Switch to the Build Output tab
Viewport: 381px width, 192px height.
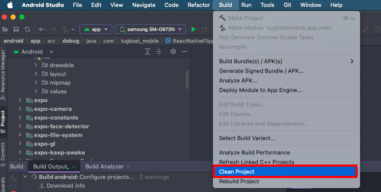pyautogui.click(x=50, y=167)
